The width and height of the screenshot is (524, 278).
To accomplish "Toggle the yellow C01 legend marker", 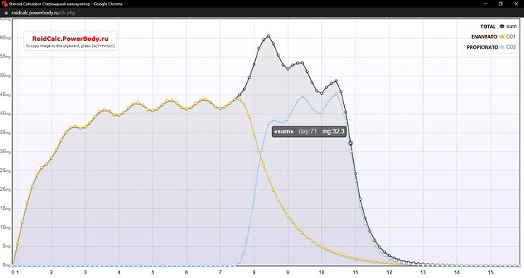I will [x=502, y=36].
